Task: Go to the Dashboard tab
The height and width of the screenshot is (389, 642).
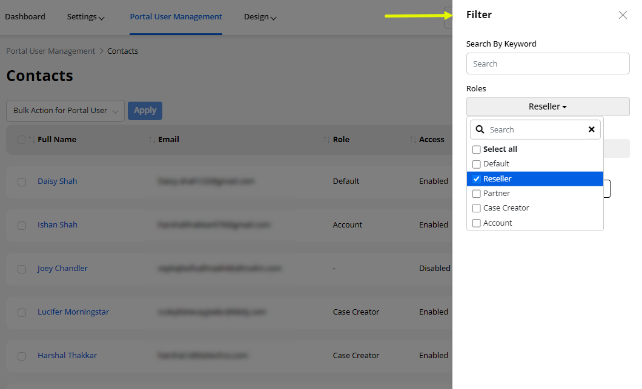Action: pyautogui.click(x=25, y=17)
